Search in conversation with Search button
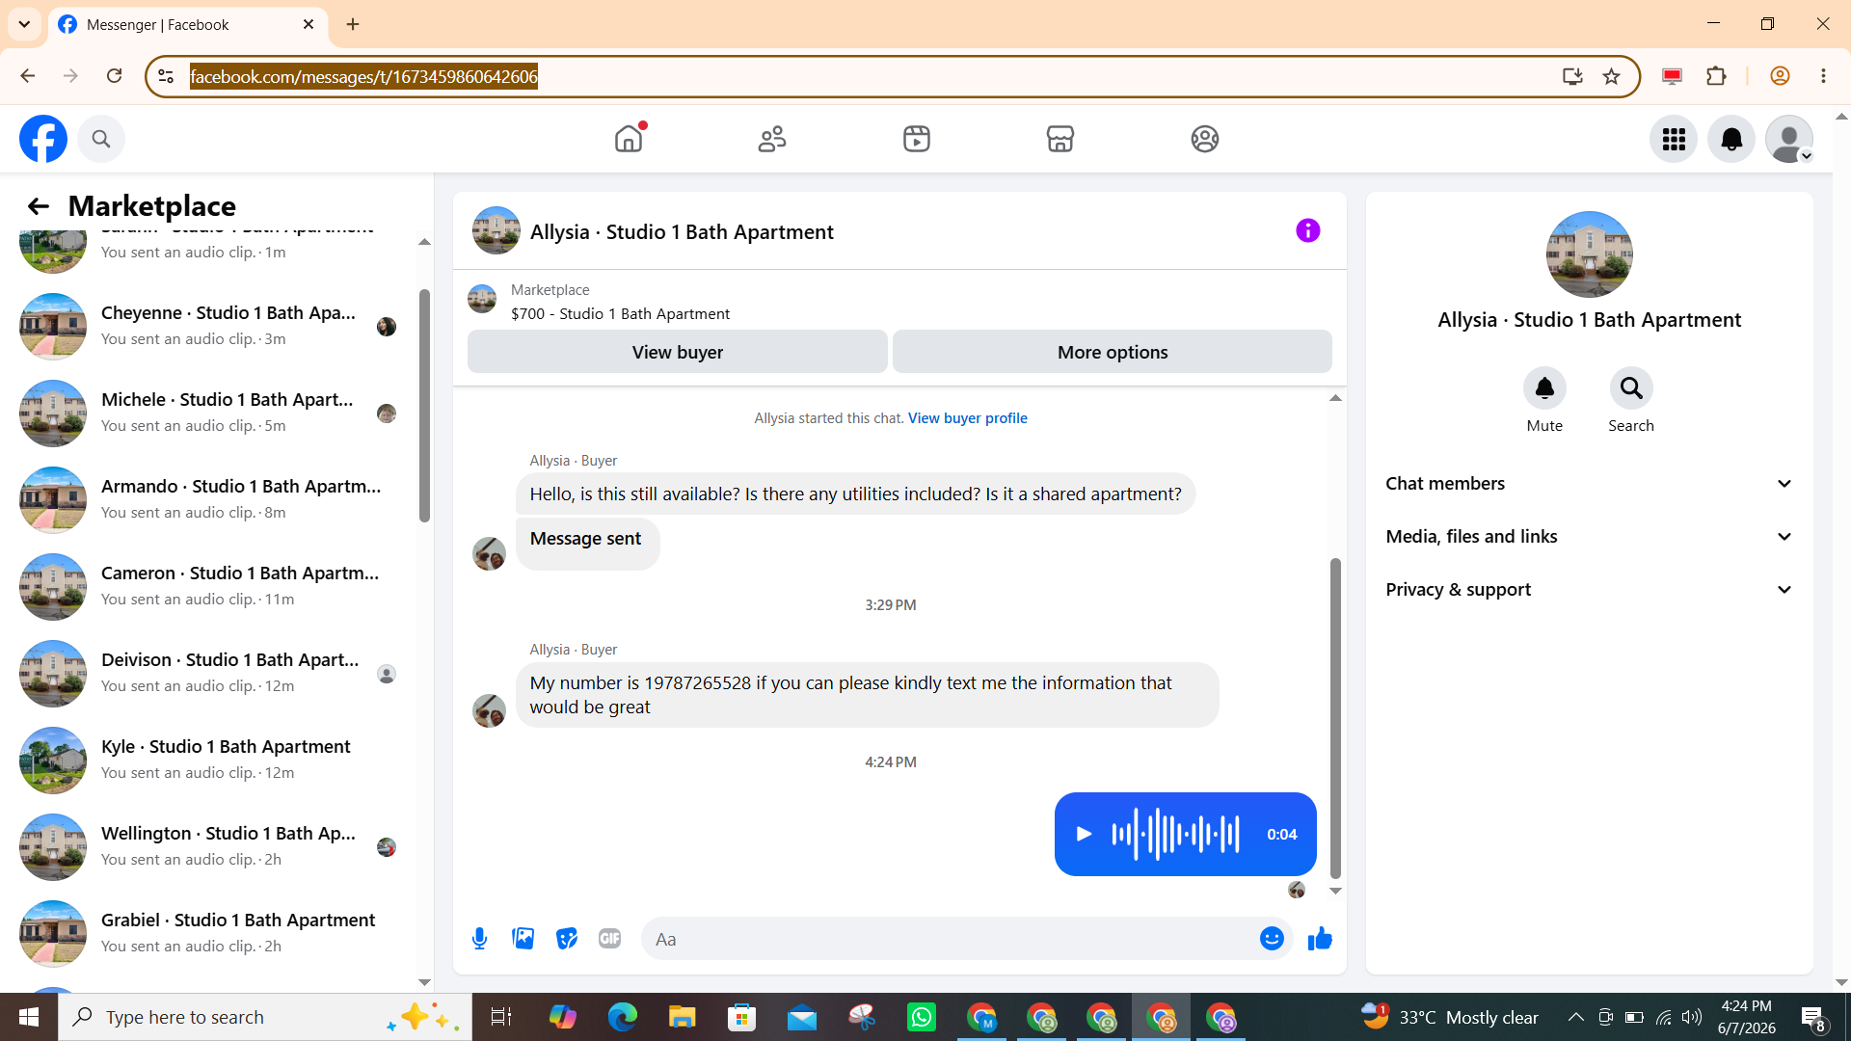This screenshot has height=1041, width=1851. pos(1631,387)
